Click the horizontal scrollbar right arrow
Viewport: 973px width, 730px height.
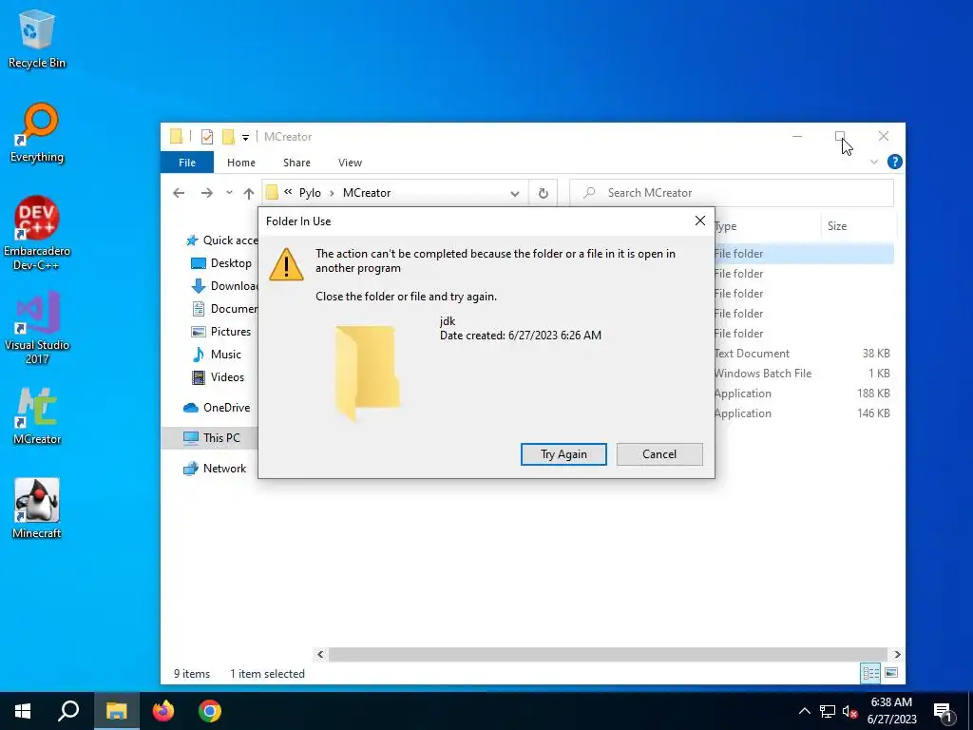(897, 654)
